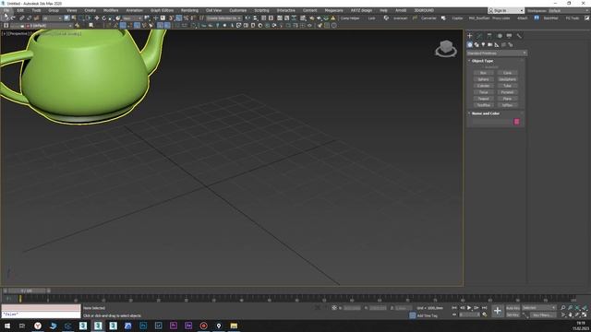Click the object name input field
Viewport: 591px width, 332px height.
[492, 122]
